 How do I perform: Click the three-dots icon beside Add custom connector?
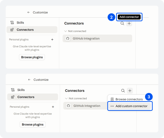pos(112,106)
